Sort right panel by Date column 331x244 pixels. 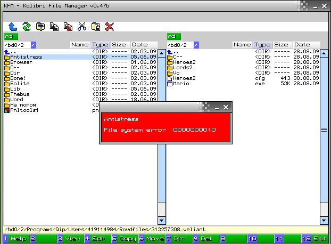pos(302,45)
